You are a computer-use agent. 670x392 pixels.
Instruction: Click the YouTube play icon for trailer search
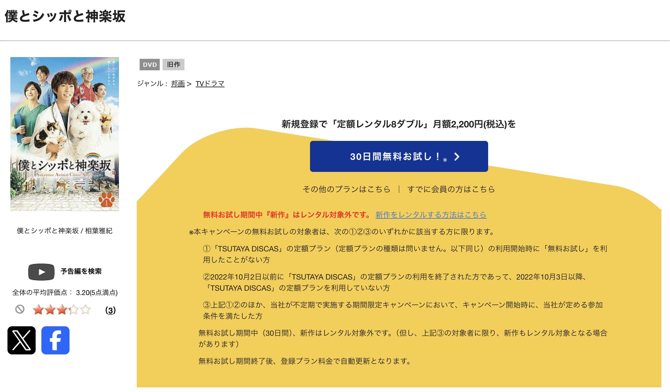click(x=41, y=272)
